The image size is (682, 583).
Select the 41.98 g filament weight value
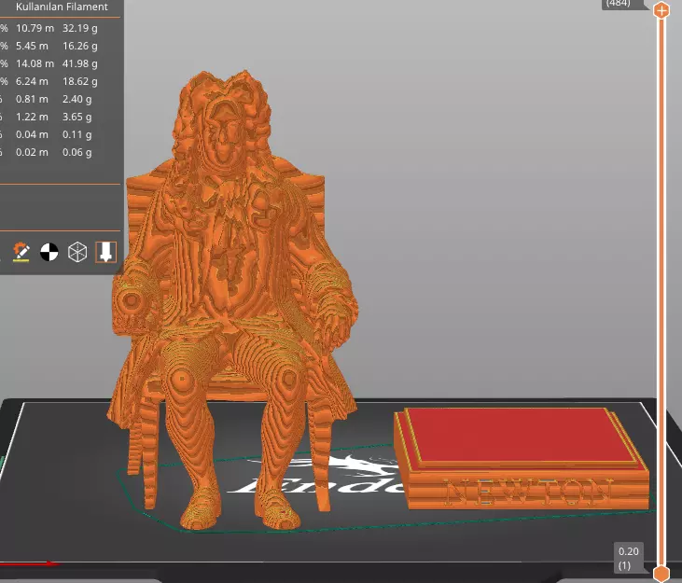pos(80,64)
